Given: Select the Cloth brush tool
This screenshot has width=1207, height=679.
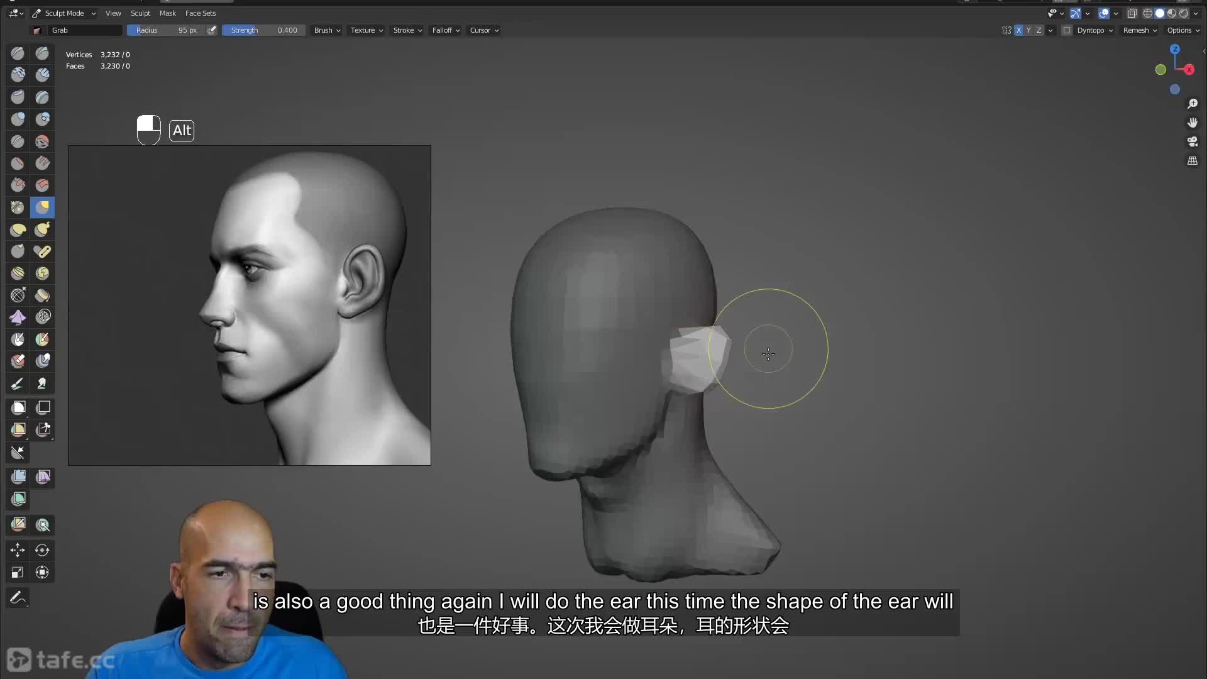Looking at the screenshot, I should point(18,317).
